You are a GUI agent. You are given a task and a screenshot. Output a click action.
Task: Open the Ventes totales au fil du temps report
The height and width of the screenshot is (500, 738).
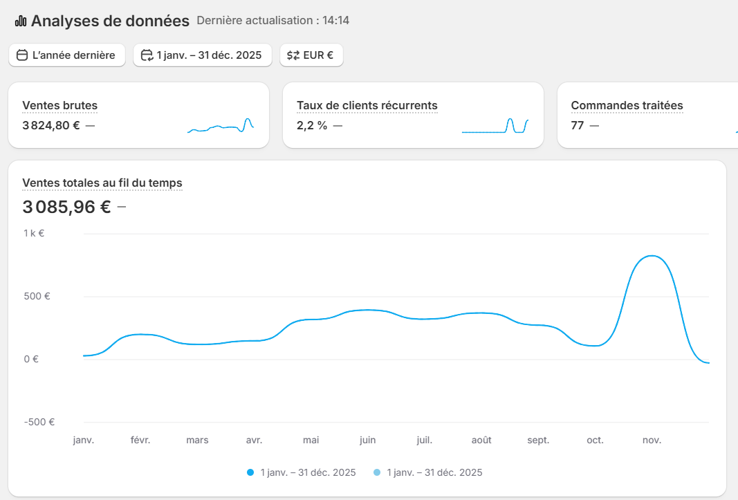pyautogui.click(x=102, y=183)
